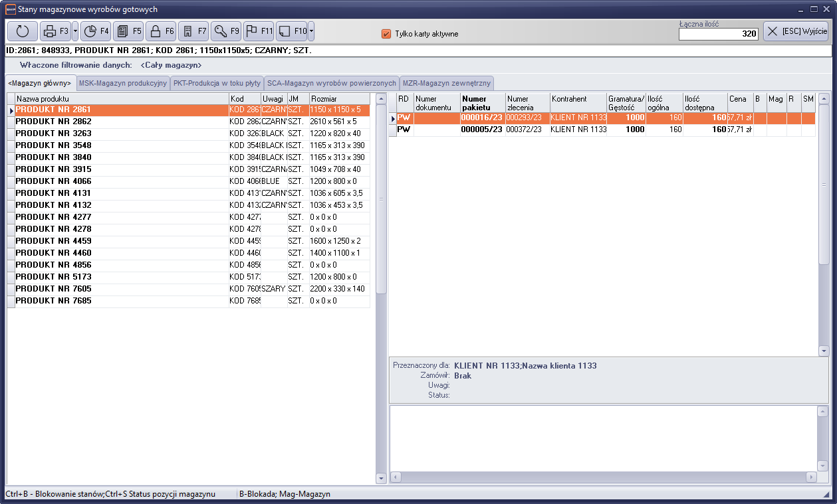Open the document F5 tool
The width and height of the screenshot is (837, 504).
click(x=128, y=31)
